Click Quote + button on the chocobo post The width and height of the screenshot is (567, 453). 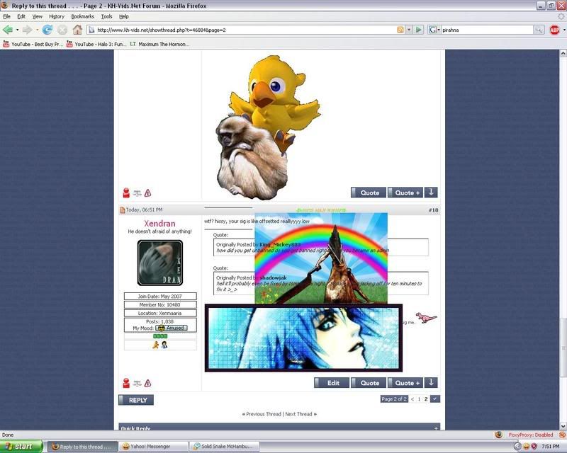point(405,193)
